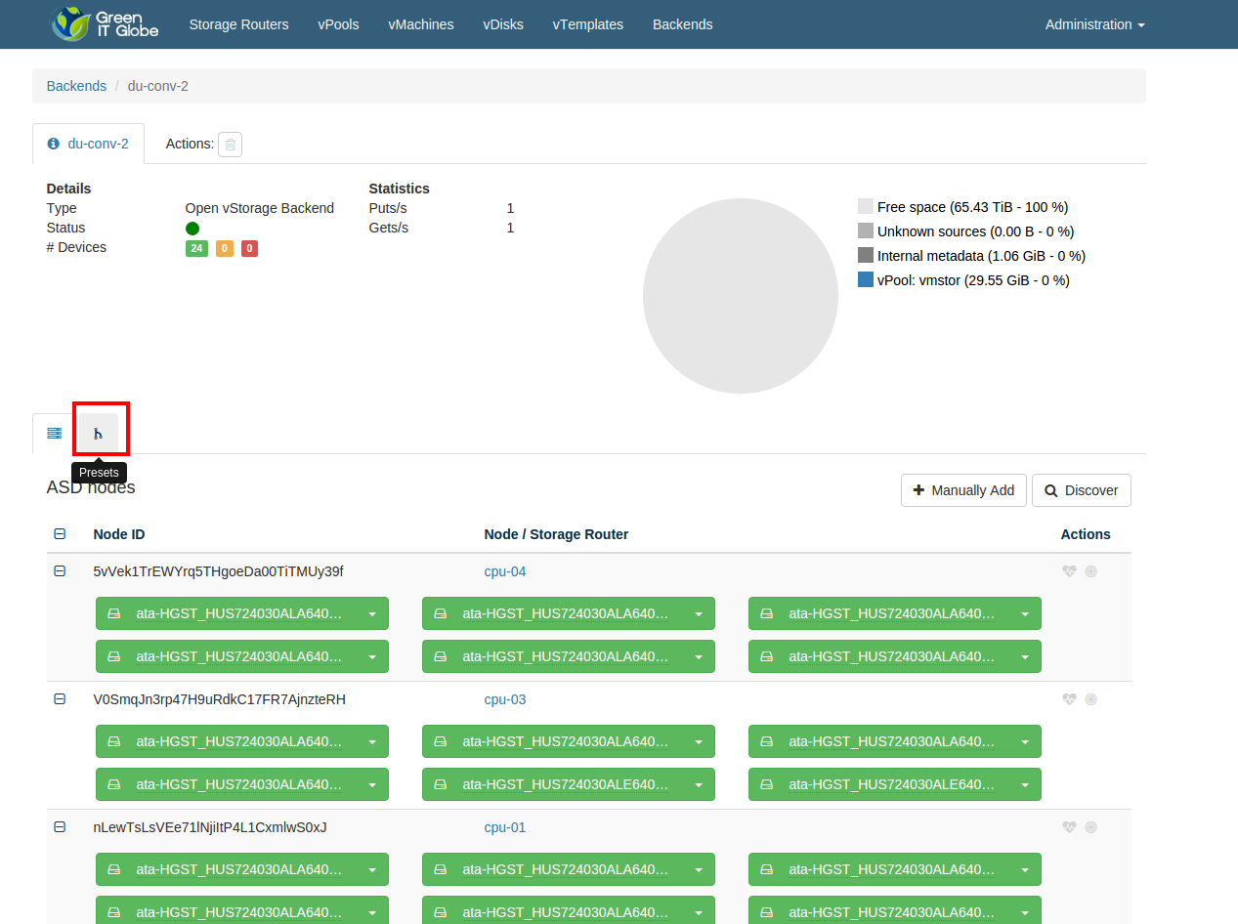Go to vPools in navigation bar
The image size is (1238, 924).
pos(338,24)
